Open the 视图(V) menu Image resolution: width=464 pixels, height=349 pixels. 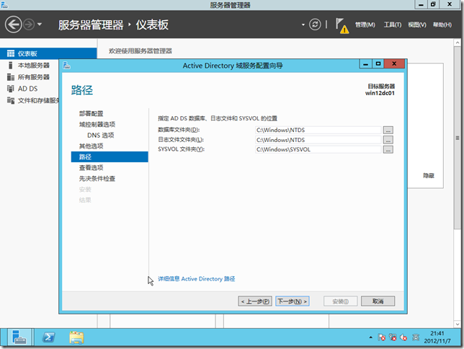[417, 25]
